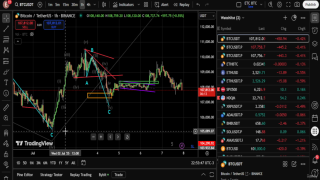
Task: Open the chart settings gear
Action: coord(279,4)
